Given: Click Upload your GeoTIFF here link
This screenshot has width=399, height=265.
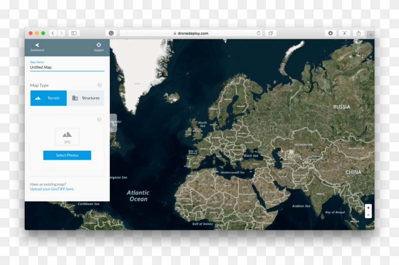Looking at the screenshot, I should (52, 189).
